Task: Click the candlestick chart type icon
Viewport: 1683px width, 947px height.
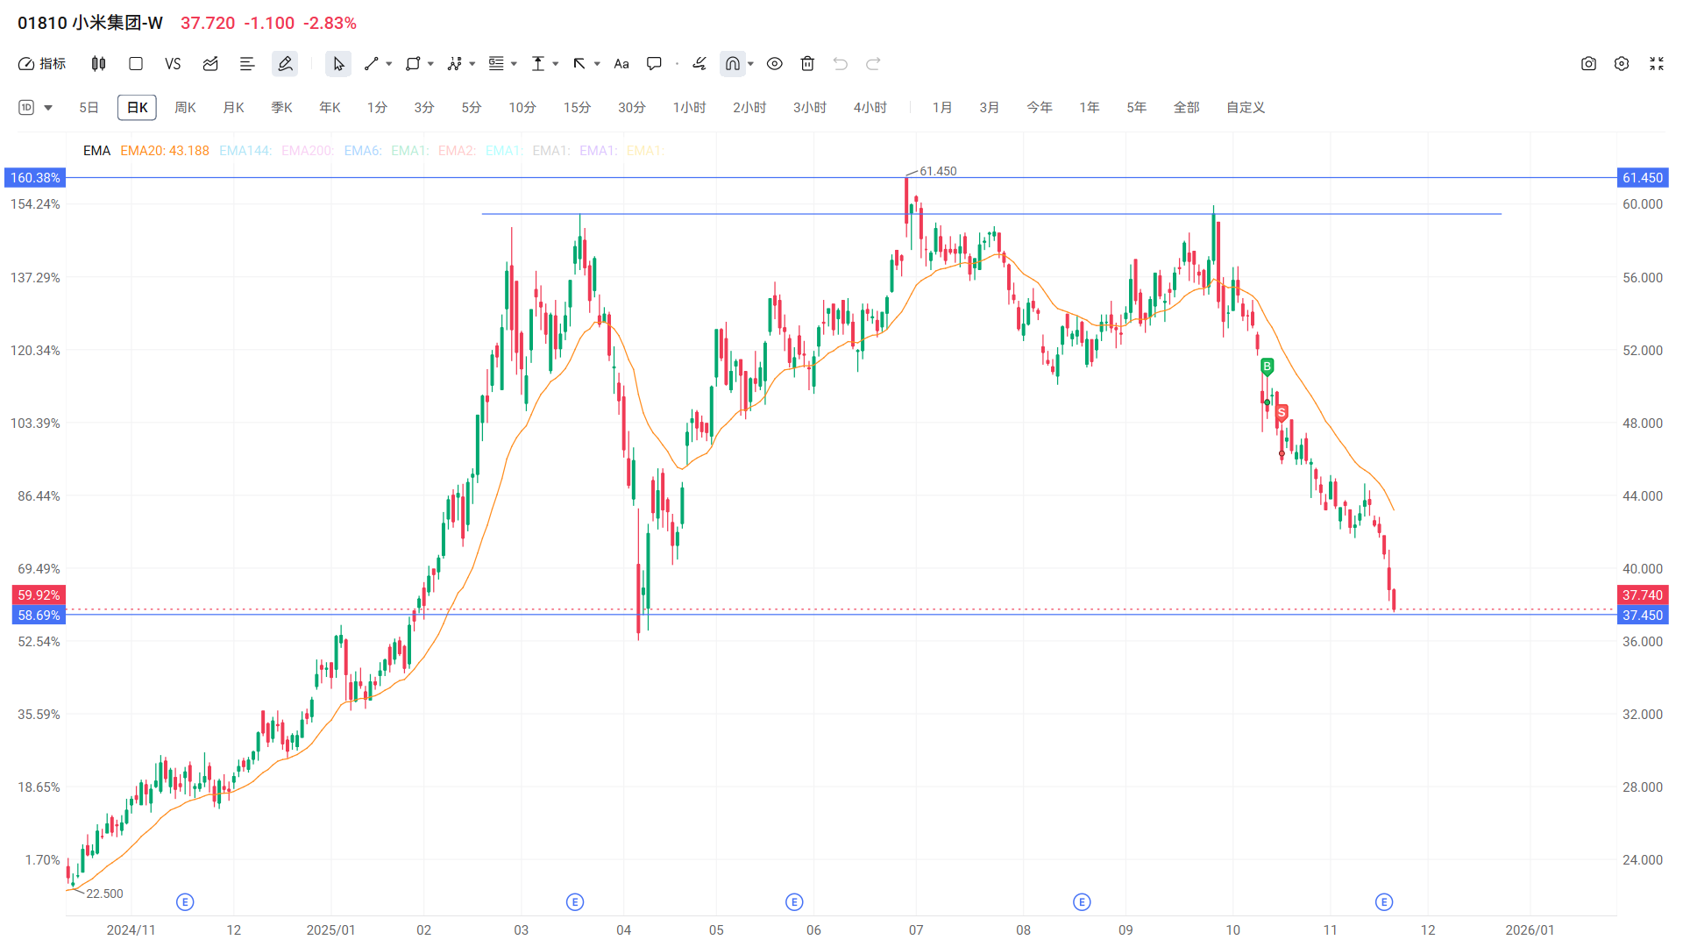Action: coord(98,64)
